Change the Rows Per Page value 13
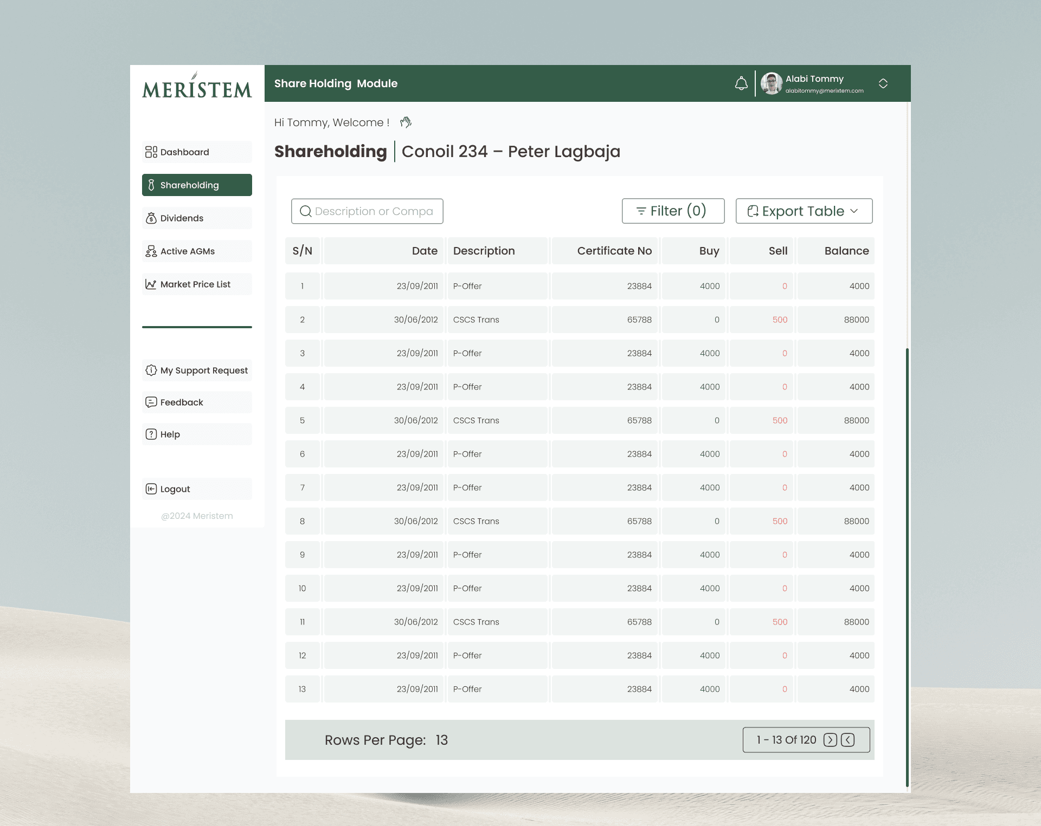Screen dimensions: 1041x826 click(442, 740)
